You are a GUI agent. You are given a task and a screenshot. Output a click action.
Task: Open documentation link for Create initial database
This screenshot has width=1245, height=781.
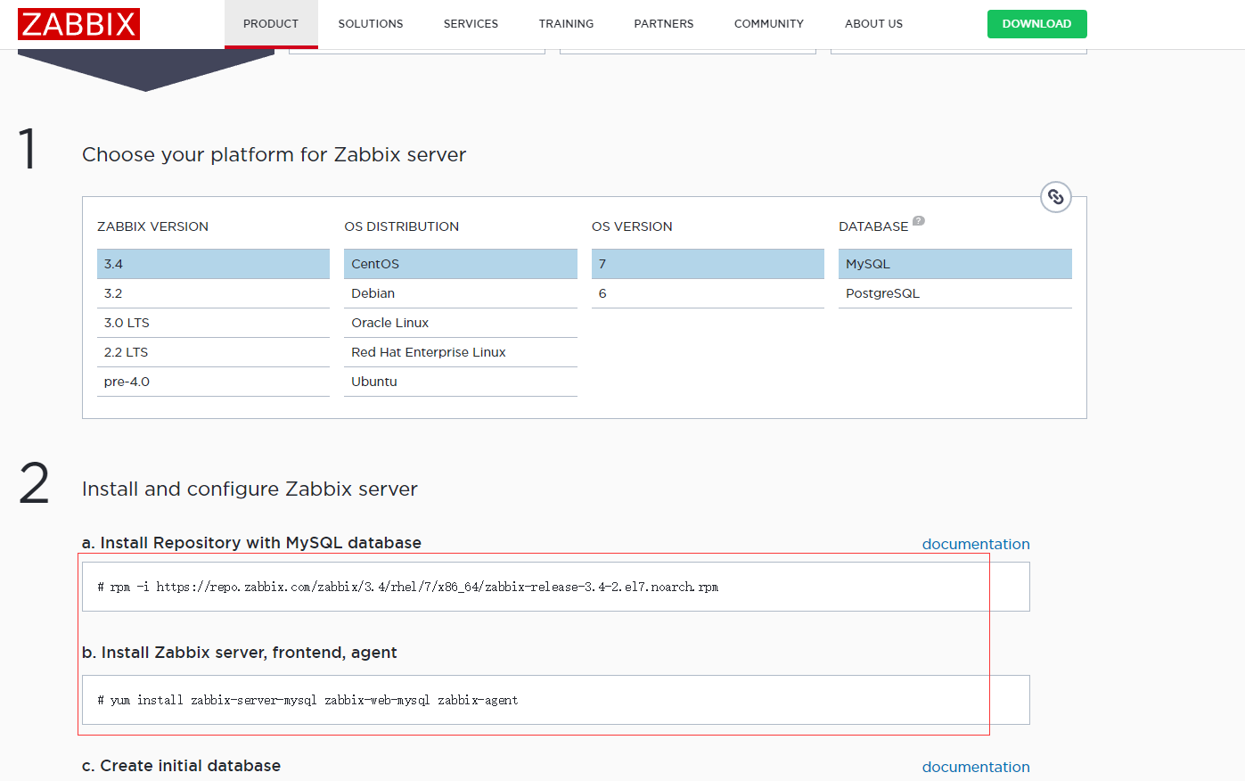(x=976, y=767)
